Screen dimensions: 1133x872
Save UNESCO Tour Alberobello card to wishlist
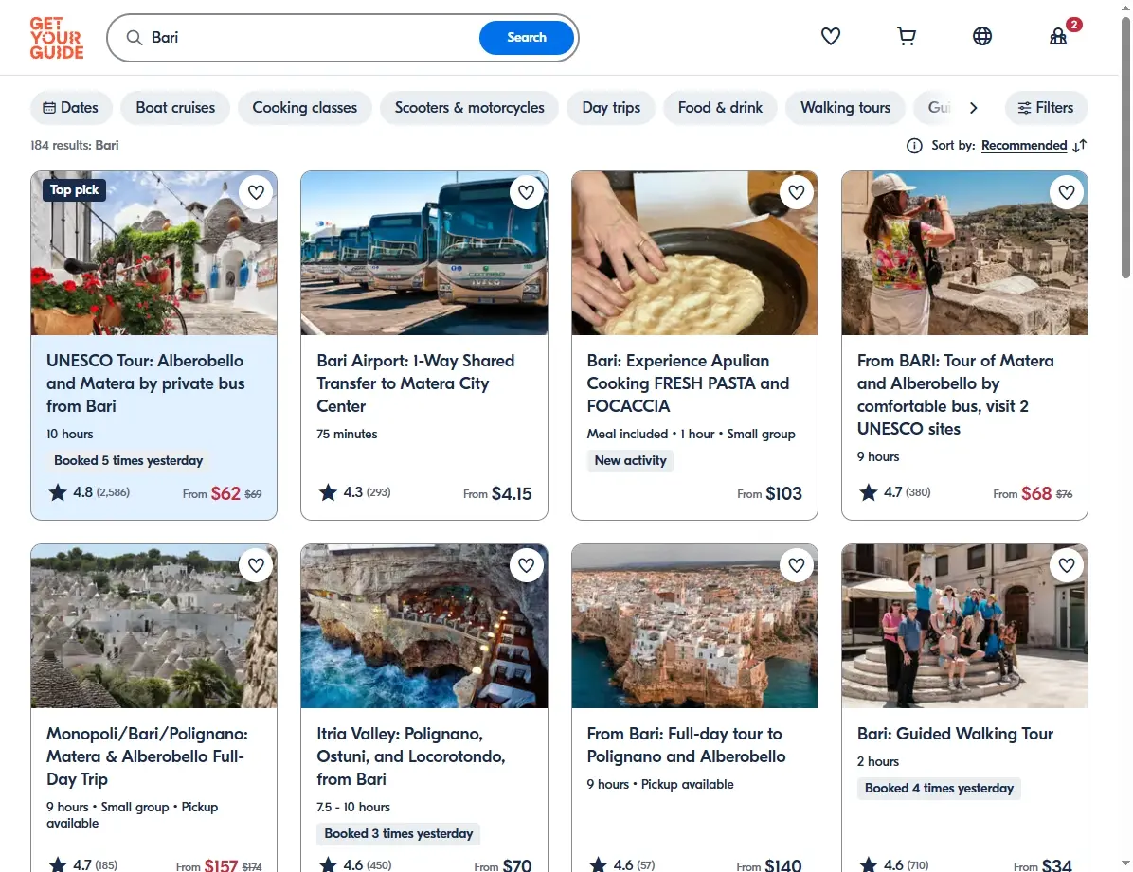click(x=256, y=192)
